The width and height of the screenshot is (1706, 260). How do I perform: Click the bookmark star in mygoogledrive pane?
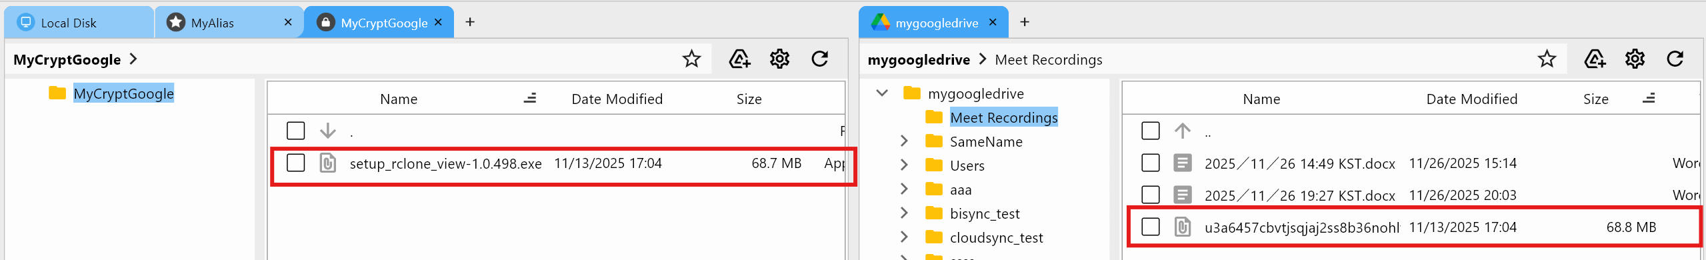tap(1547, 59)
